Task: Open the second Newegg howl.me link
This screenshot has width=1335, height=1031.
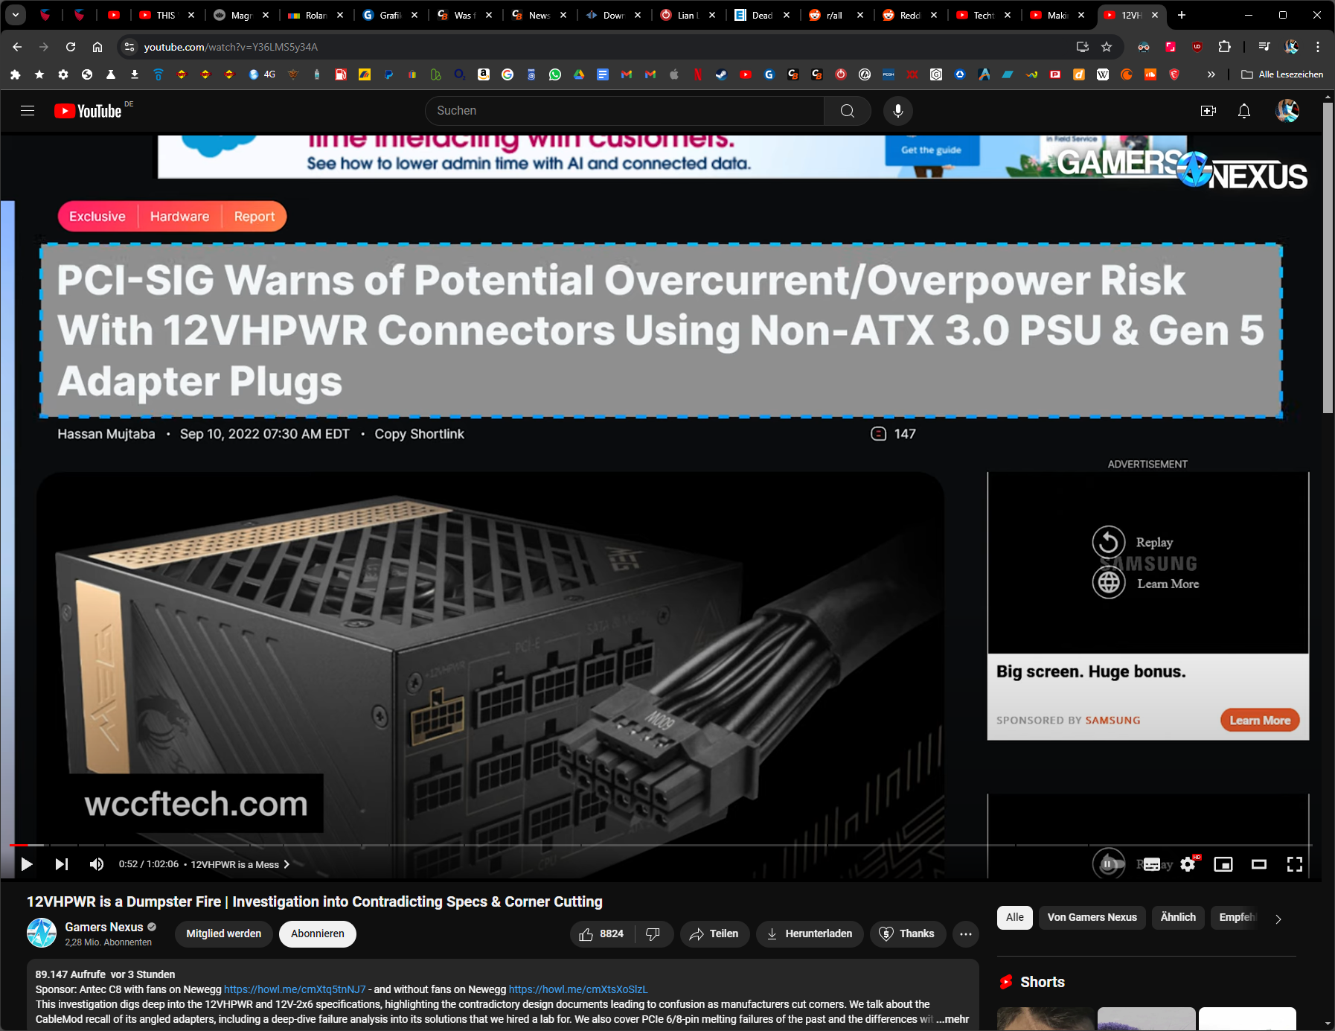Action: click(x=578, y=989)
